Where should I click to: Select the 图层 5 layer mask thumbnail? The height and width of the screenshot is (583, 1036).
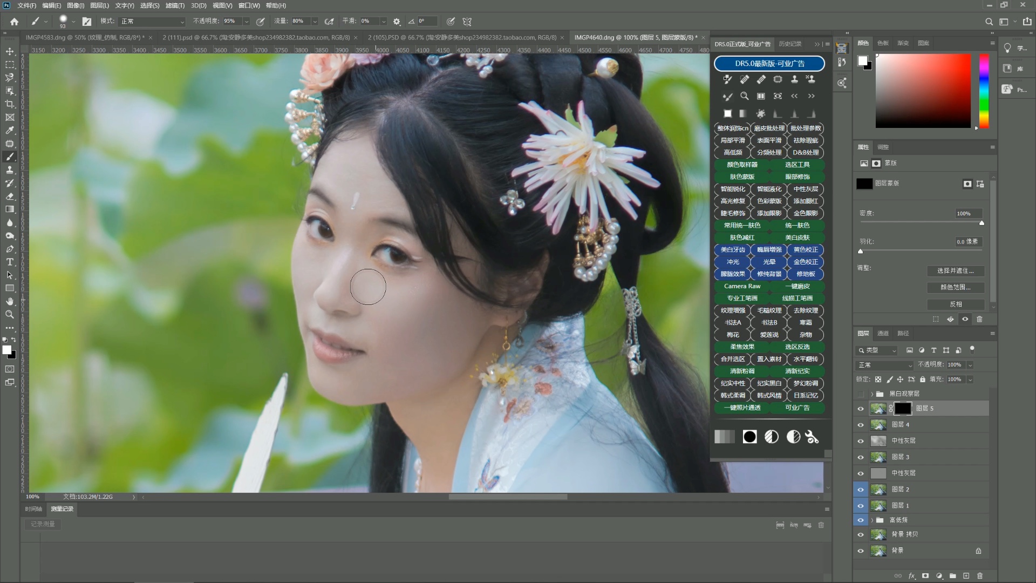pos(903,409)
